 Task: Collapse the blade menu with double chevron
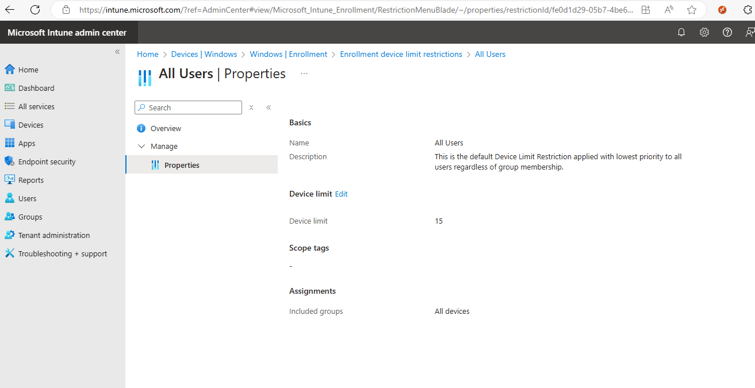(x=269, y=107)
